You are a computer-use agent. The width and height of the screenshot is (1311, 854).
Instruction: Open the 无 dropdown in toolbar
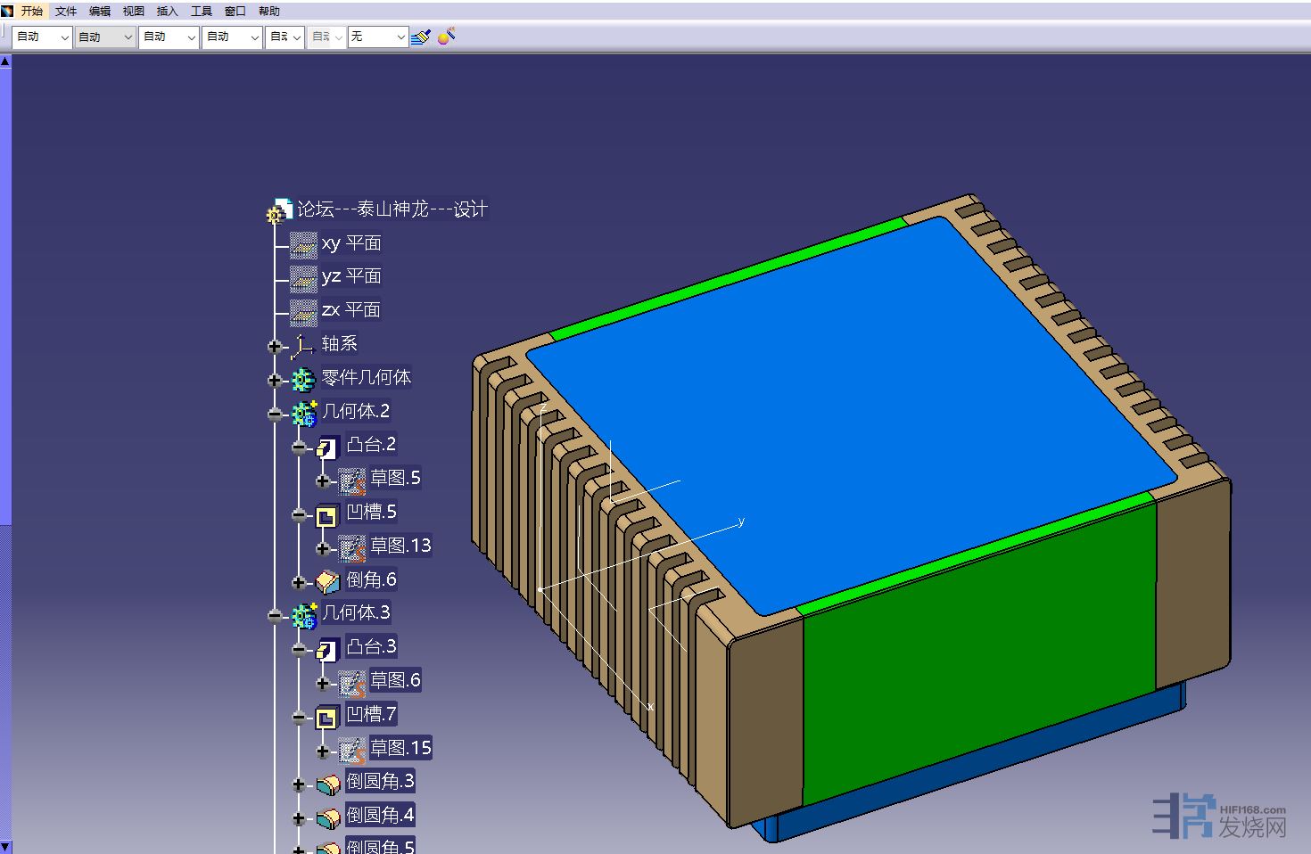point(378,37)
